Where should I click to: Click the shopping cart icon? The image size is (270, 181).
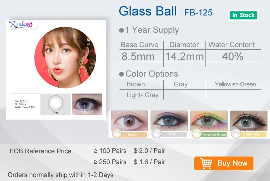click(x=206, y=163)
